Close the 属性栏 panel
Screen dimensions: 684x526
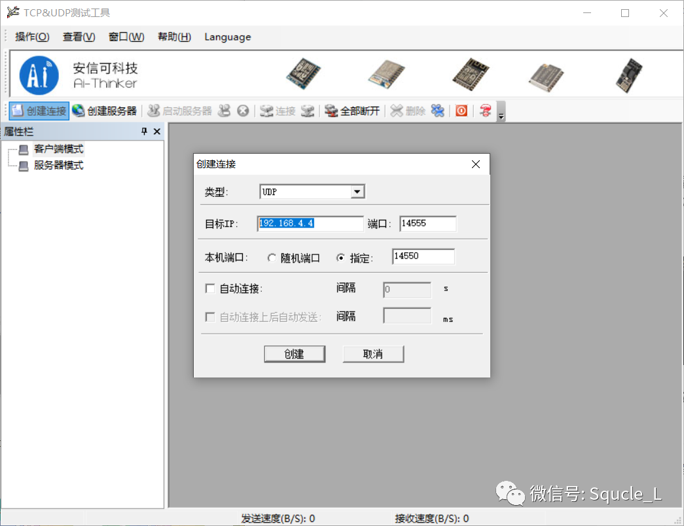pos(157,131)
